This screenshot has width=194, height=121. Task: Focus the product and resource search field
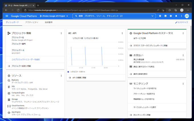114,16
